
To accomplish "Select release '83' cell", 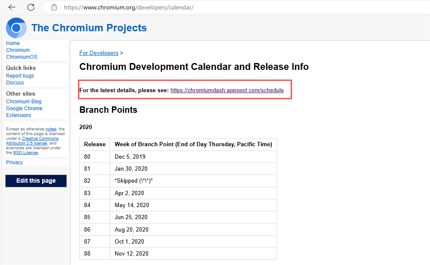I will [95, 193].
